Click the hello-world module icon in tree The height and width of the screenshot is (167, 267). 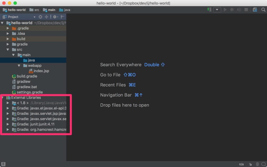click(x=9, y=23)
